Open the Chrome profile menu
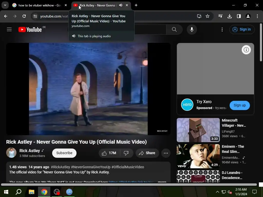This screenshot has height=197, width=263. (248, 16)
